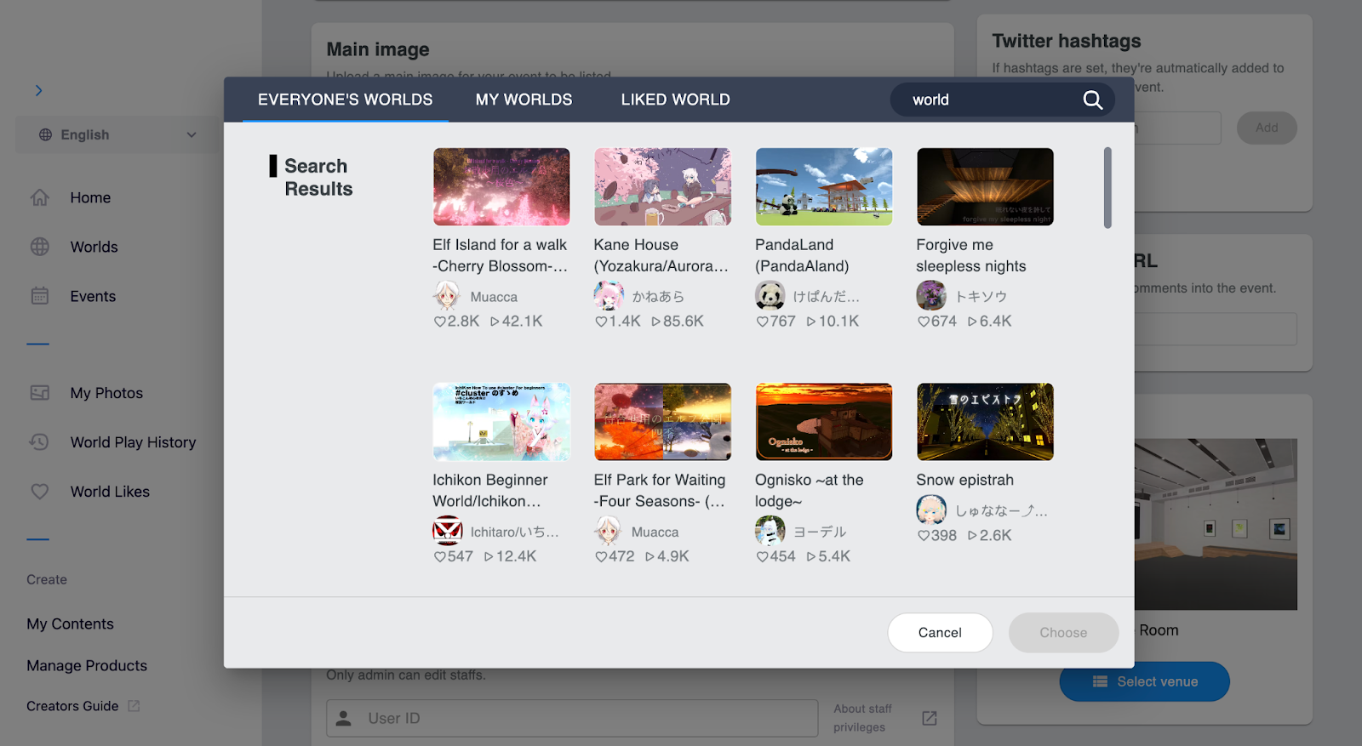Select PandaLand world thumbnail

(824, 187)
